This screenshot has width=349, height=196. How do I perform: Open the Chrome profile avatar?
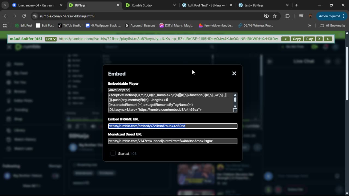[310, 16]
